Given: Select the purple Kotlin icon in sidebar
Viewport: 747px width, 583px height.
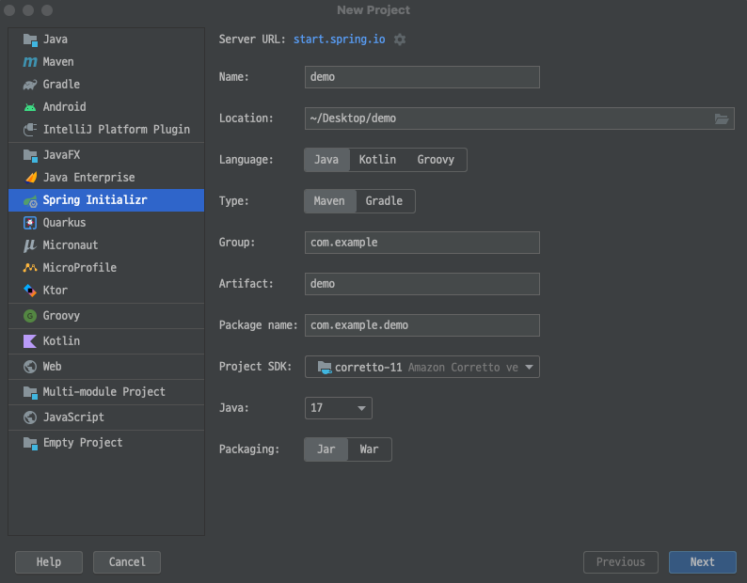Looking at the screenshot, I should click(x=30, y=341).
